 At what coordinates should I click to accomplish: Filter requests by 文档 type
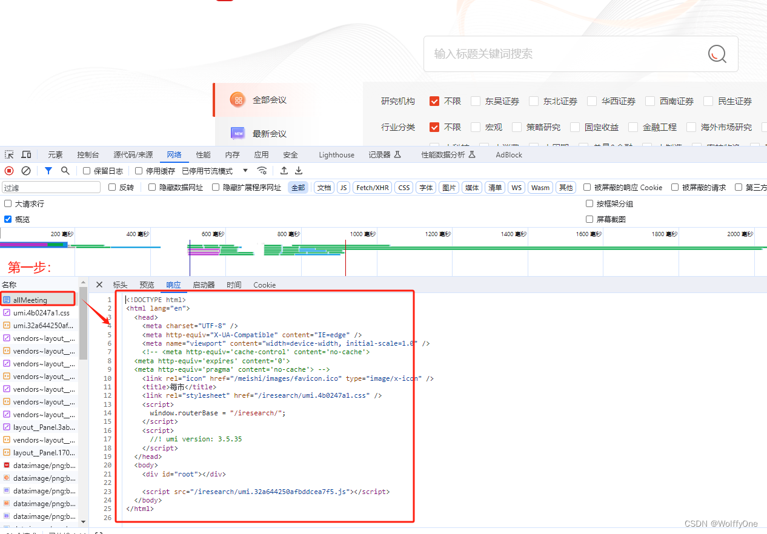pos(324,188)
